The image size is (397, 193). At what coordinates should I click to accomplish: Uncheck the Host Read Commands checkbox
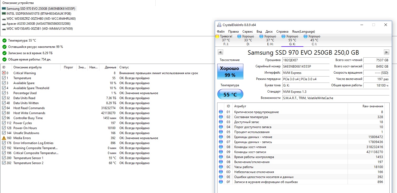(x=4, y=108)
